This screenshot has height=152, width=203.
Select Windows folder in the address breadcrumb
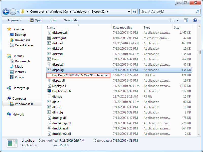coord(80,12)
